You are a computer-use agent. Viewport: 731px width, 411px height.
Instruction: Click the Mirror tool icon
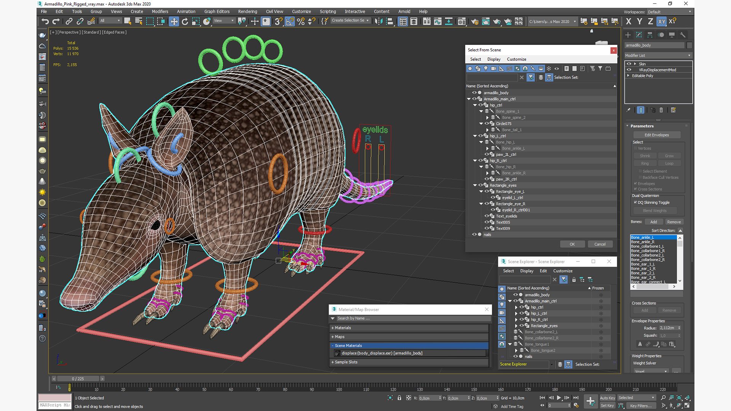[378, 21]
